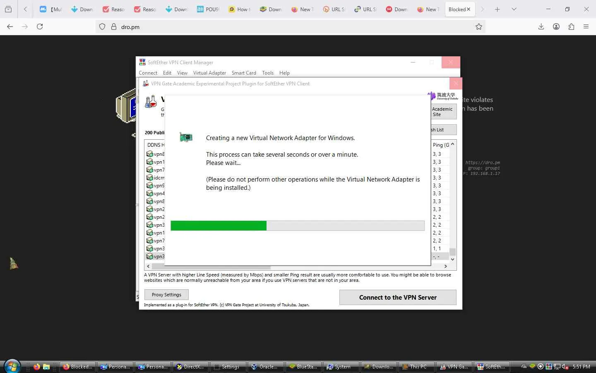This screenshot has width=596, height=373.
Task: Click the University of Tsukuba logo
Action: point(443,96)
